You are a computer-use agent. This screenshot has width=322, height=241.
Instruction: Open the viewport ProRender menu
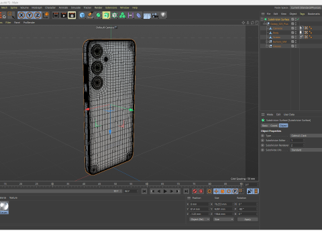[x=29, y=23]
